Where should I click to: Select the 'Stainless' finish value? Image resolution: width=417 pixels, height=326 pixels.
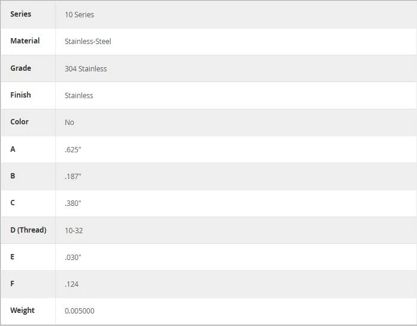[79, 95]
